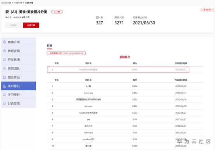
Task: Click the rank 1 team name A.I.厨
Action: point(88,86)
